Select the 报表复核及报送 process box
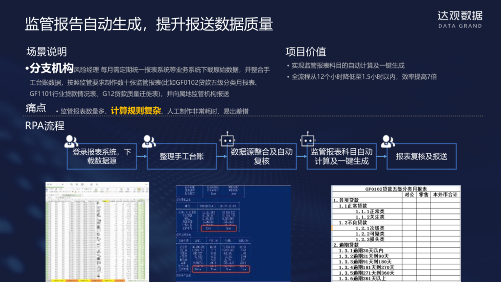Screen dimensions: 501x282 coord(421,156)
